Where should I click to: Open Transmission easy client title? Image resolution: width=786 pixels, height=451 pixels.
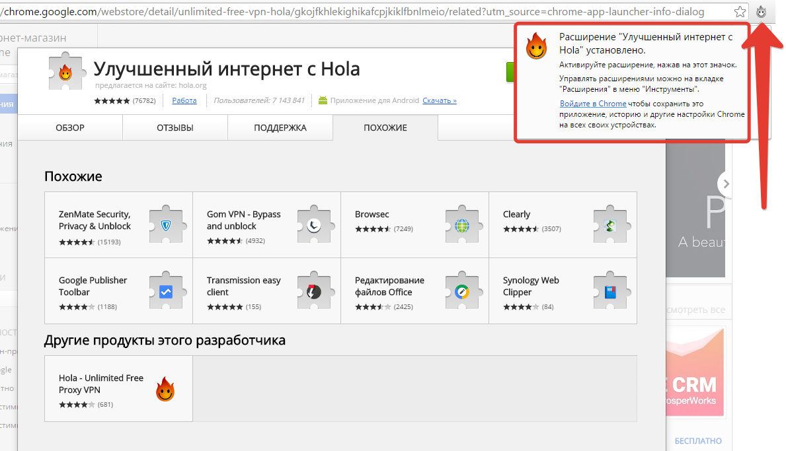click(x=244, y=287)
